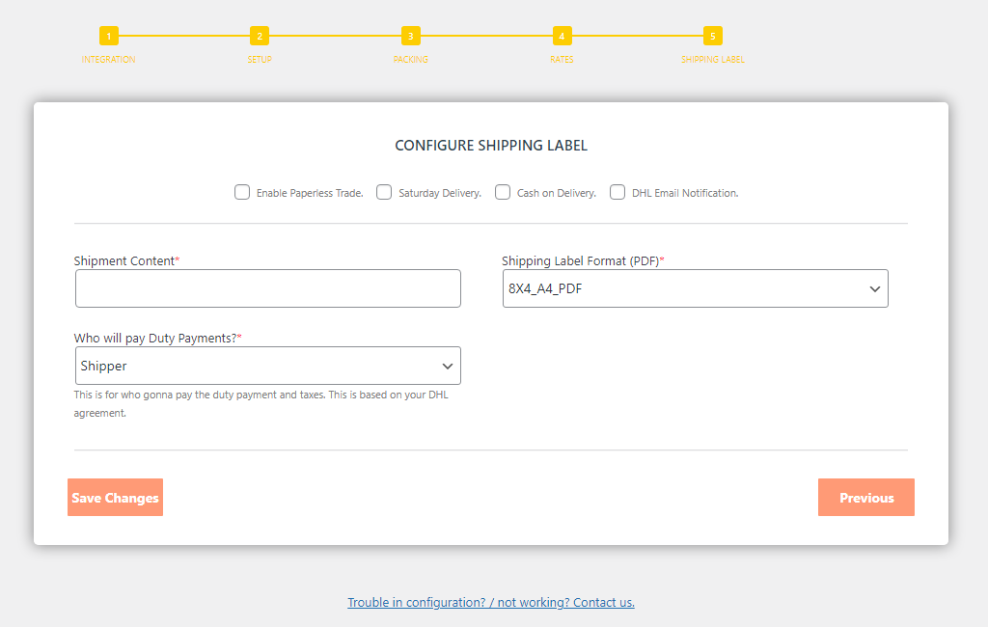This screenshot has height=627, width=988.
Task: Enable Paperless Trade checkbox
Action: click(x=242, y=192)
